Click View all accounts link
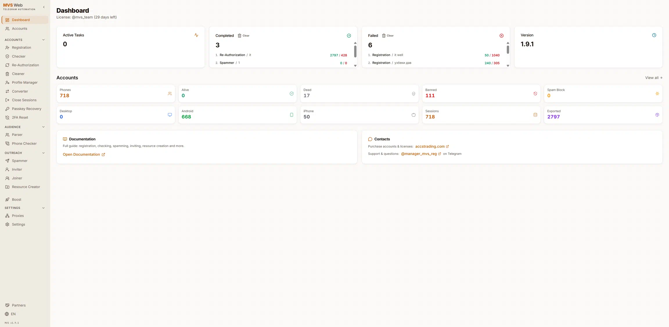Image resolution: width=669 pixels, height=327 pixels. tap(654, 78)
